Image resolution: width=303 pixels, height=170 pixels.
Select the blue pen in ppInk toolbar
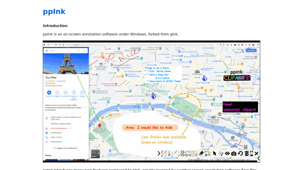(x=166, y=152)
